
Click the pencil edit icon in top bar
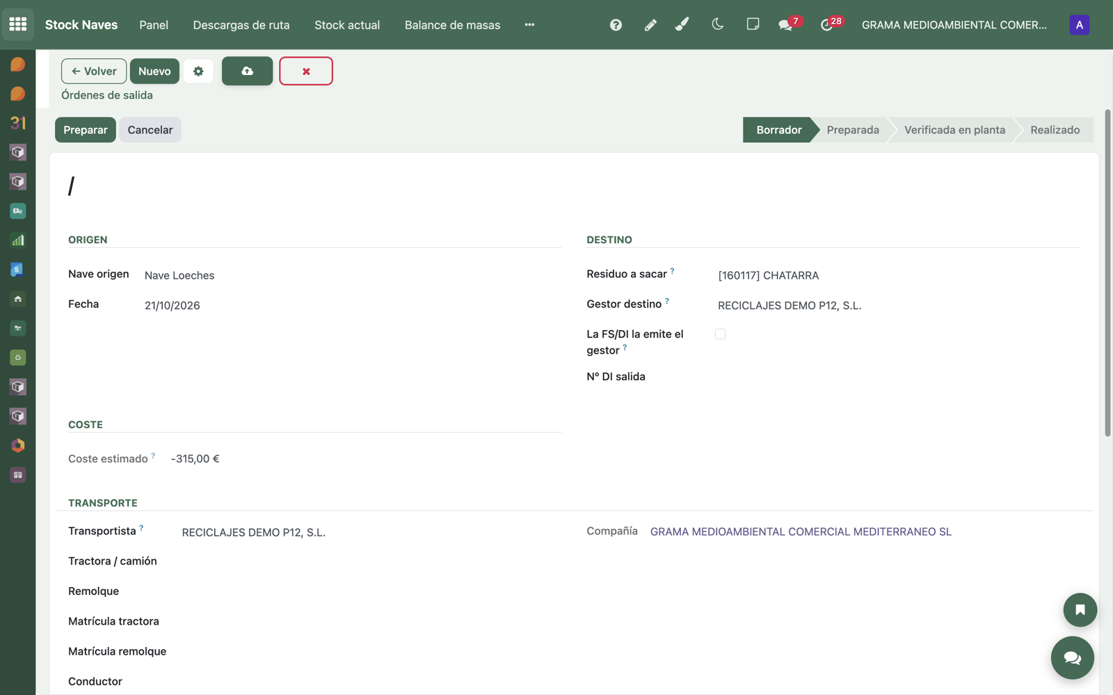[x=650, y=25]
